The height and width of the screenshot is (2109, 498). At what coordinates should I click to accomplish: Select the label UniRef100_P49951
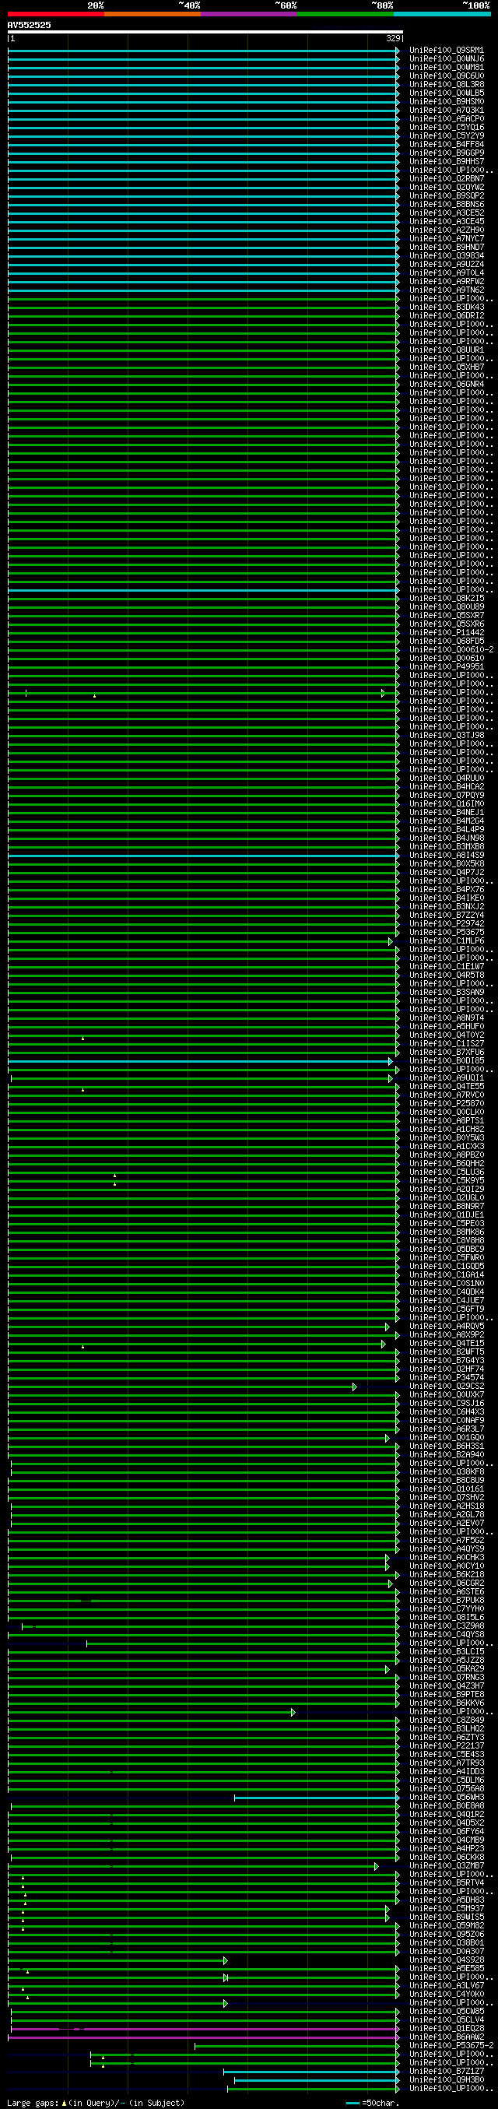(x=447, y=667)
